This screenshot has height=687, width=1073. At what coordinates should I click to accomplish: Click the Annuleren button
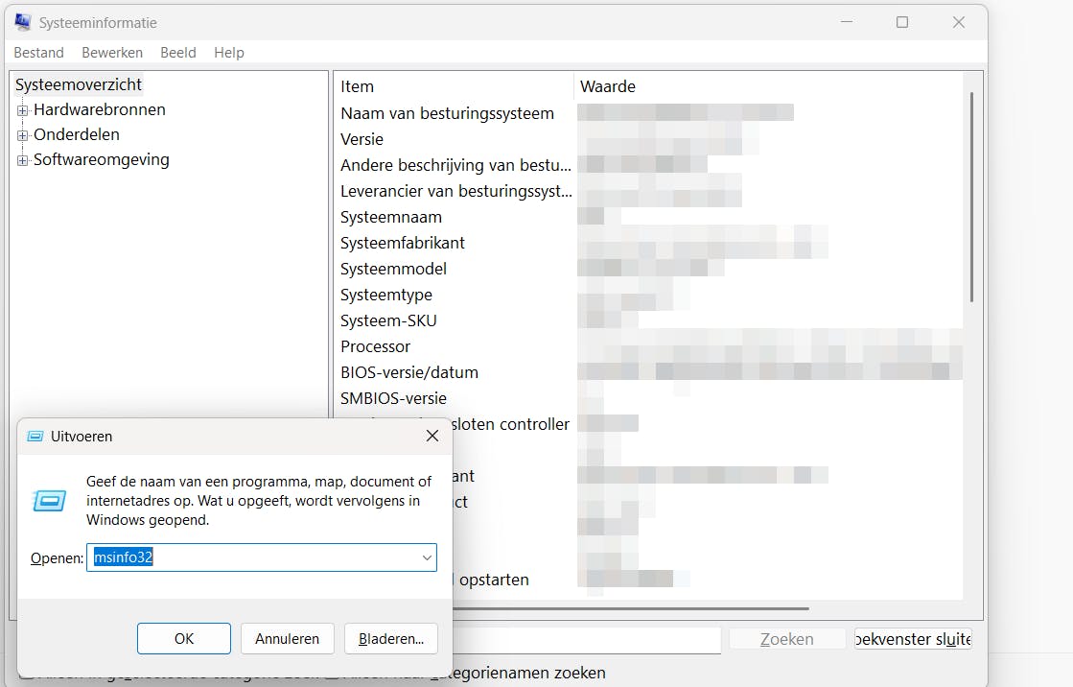[x=287, y=638]
